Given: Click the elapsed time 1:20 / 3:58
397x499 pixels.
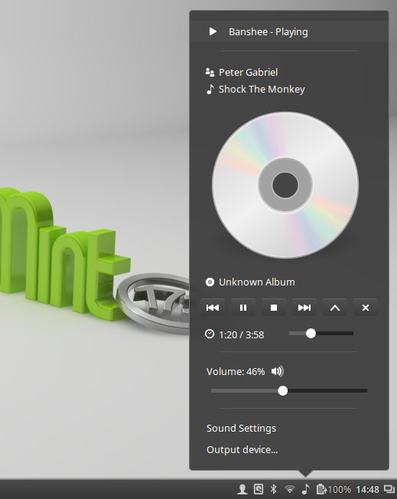Looking at the screenshot, I should point(242,334).
